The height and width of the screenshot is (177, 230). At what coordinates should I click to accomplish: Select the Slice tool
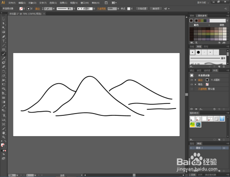(x=4, y=129)
